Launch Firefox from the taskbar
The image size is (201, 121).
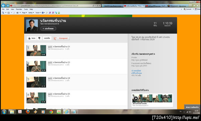(27, 112)
